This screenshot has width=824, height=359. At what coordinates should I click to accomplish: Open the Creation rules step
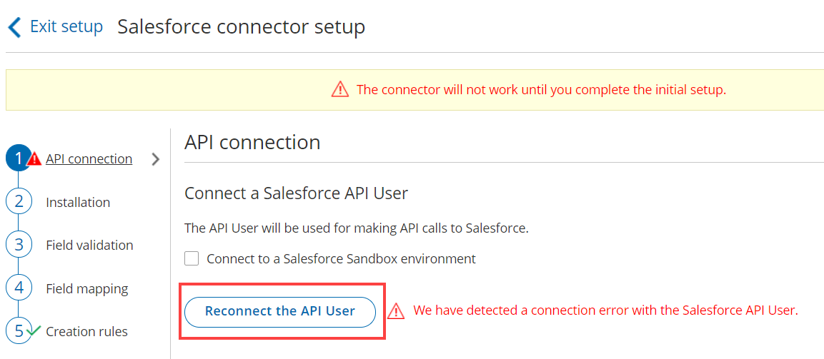pos(86,332)
